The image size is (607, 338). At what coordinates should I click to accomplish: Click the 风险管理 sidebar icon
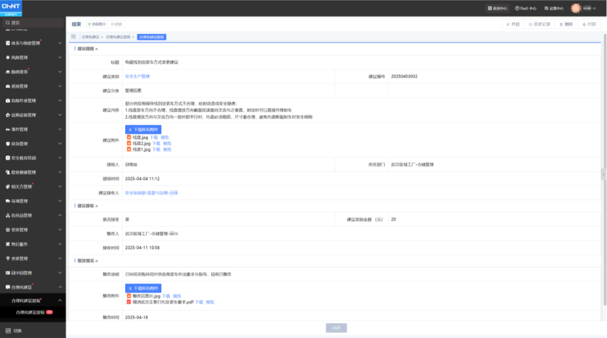point(8,57)
